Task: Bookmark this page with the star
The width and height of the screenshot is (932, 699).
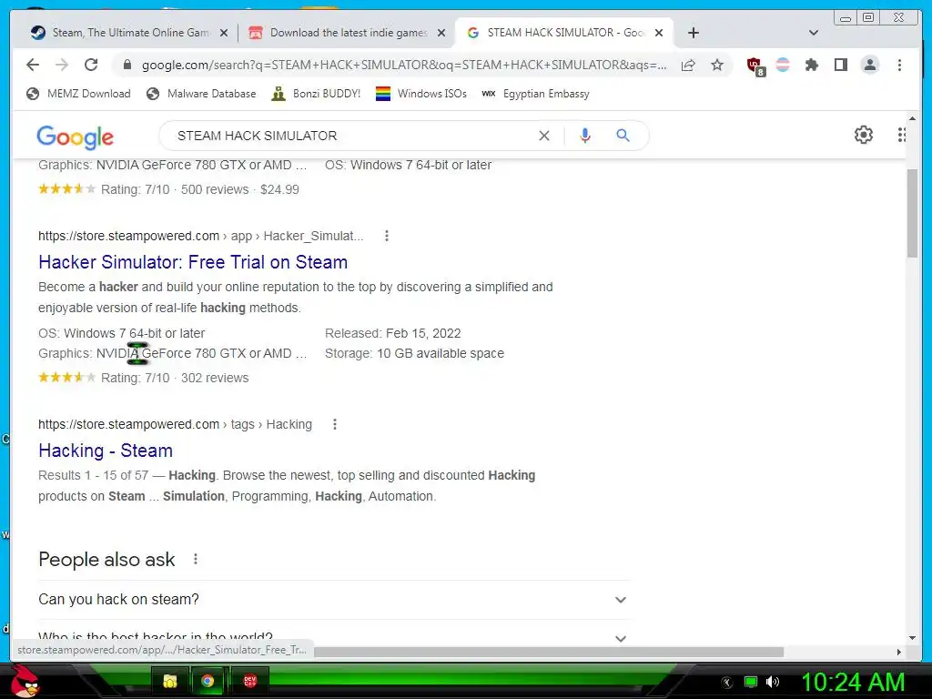Action: click(x=717, y=65)
